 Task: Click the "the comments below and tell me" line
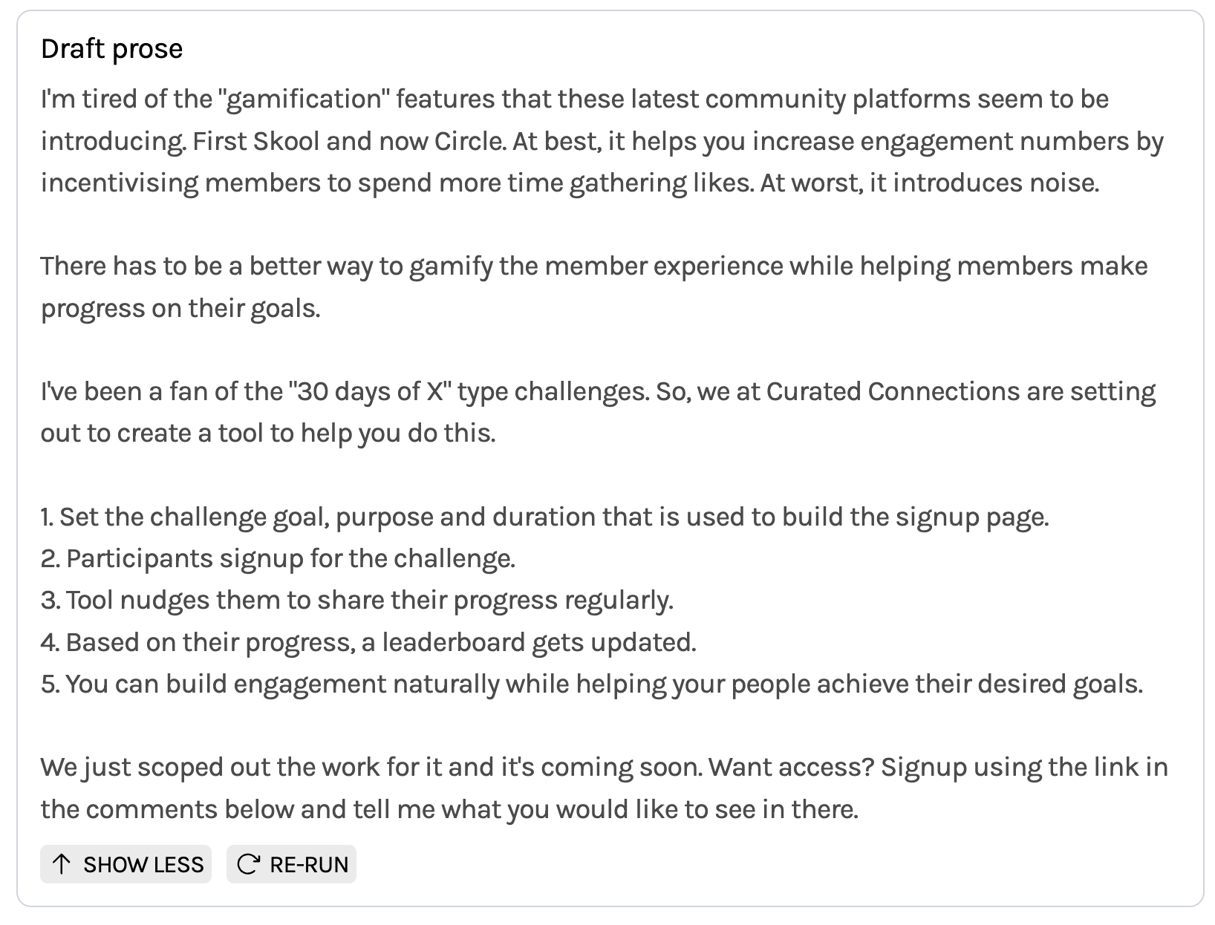(x=449, y=808)
